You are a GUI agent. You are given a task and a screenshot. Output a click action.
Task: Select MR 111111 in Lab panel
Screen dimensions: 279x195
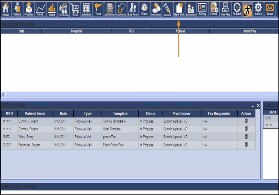click(271, 125)
